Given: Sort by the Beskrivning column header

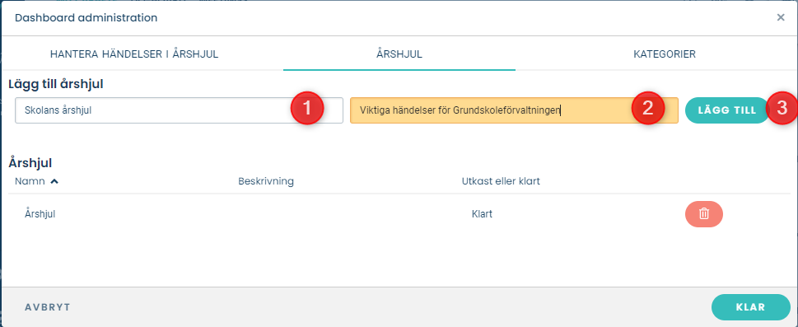Looking at the screenshot, I should coord(266,181).
